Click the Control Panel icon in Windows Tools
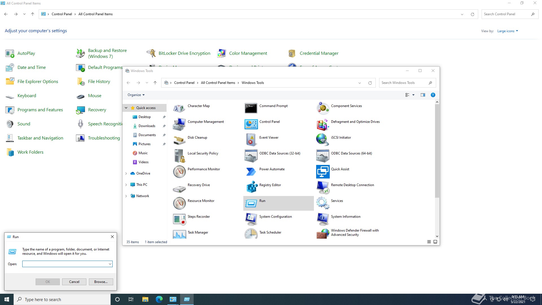This screenshot has height=305, width=542. (251, 124)
